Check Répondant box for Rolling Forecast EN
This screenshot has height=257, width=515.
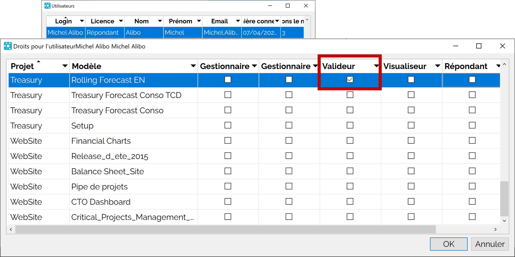coord(472,80)
